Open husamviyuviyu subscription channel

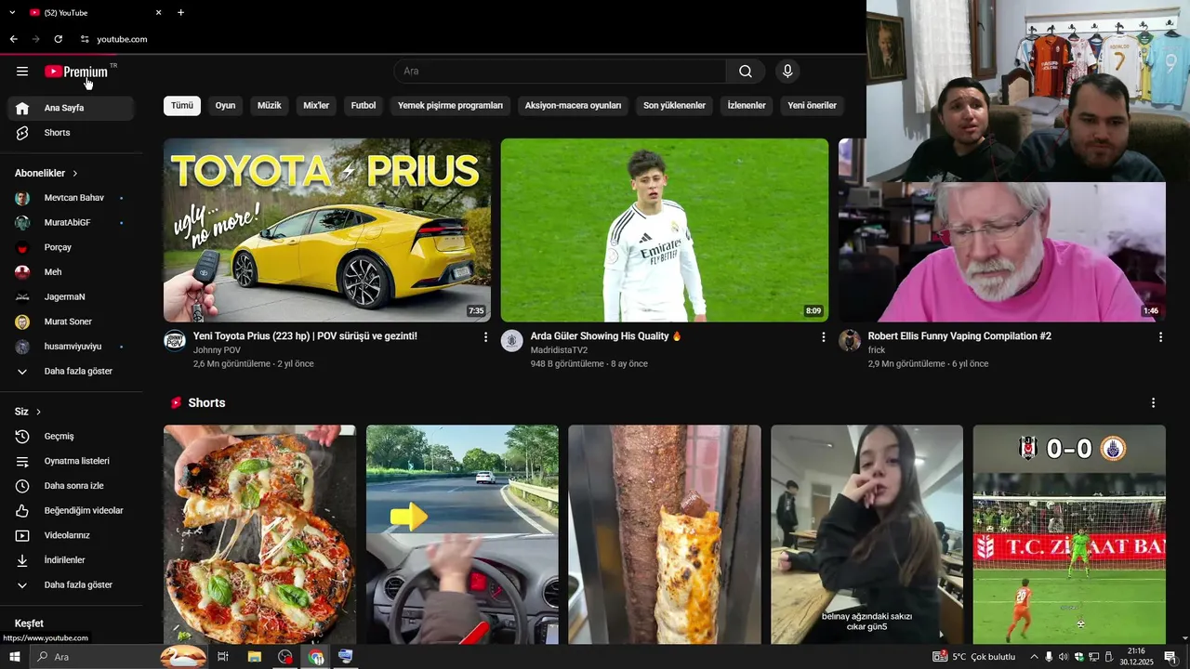tap(71, 347)
